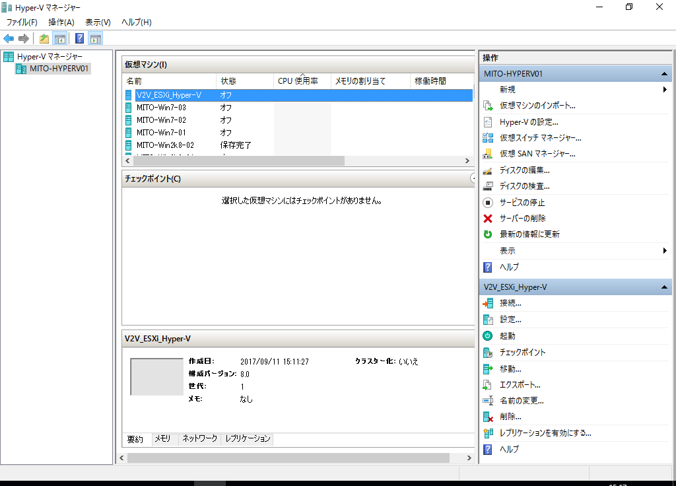
Task: Click the 仮想マシンのインポート... action link
Action: tap(537, 106)
